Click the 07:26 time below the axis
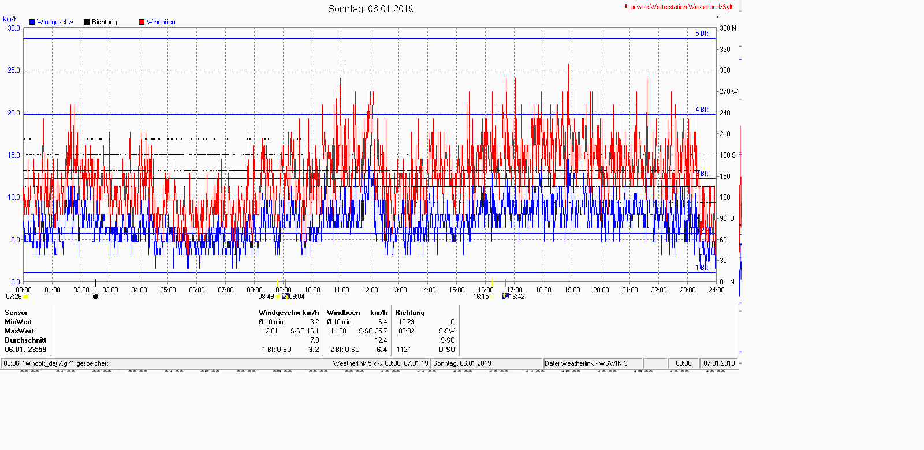Screen dimensions: 924x450 pyautogui.click(x=14, y=297)
